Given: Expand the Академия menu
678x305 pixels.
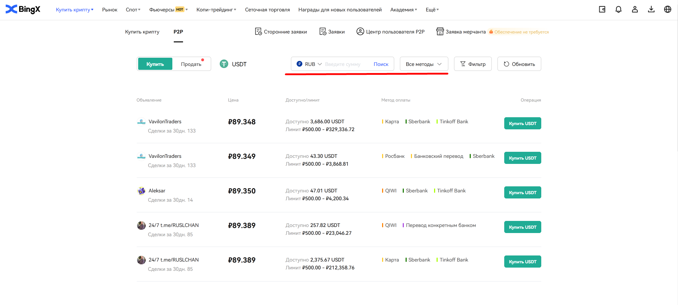Looking at the screenshot, I should tap(404, 10).
